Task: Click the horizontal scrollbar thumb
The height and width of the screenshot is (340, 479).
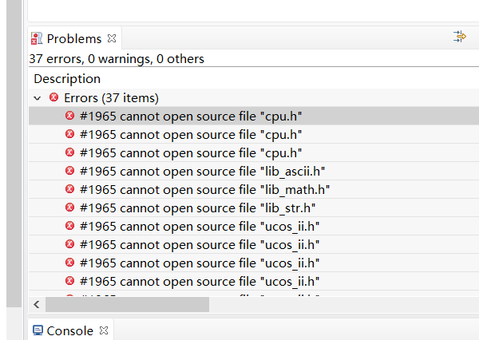Action: [126, 305]
